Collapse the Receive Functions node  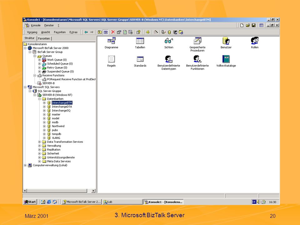click(35, 75)
